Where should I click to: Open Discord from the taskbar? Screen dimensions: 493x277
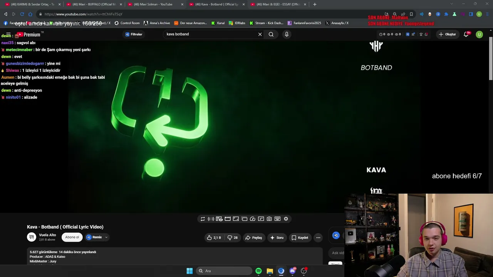[x=292, y=271]
